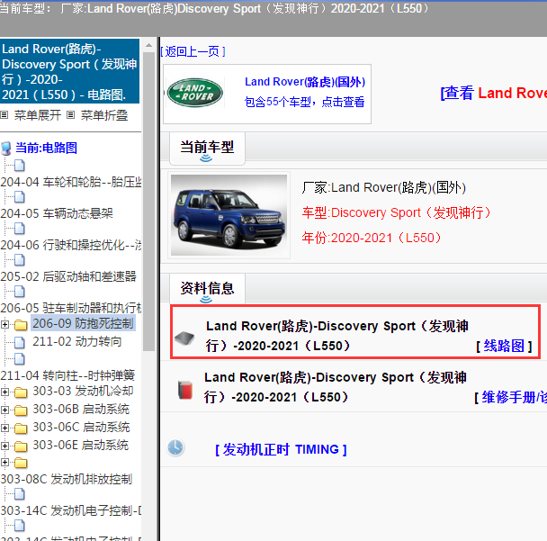The image size is (547, 541).
Task: Click document icon above 204-04 车轮和轮胎
Action: coord(19,166)
